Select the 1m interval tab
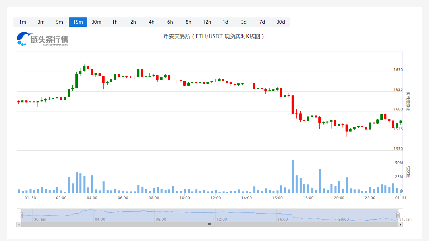The height and width of the screenshot is (241, 429). pyautogui.click(x=22, y=22)
